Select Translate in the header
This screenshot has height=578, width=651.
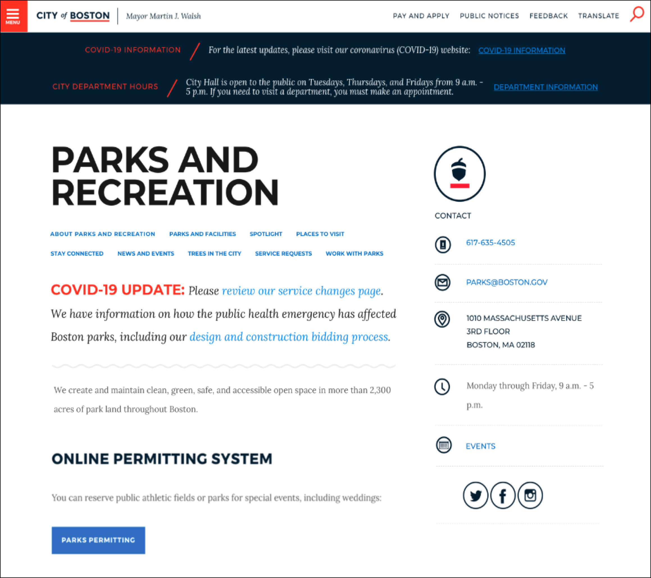(598, 16)
